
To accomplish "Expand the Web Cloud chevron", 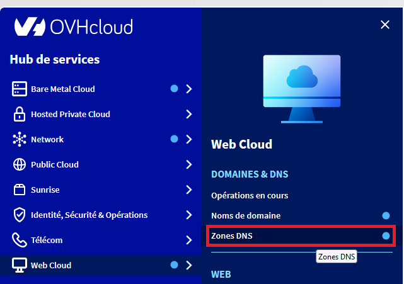I will pos(189,265).
